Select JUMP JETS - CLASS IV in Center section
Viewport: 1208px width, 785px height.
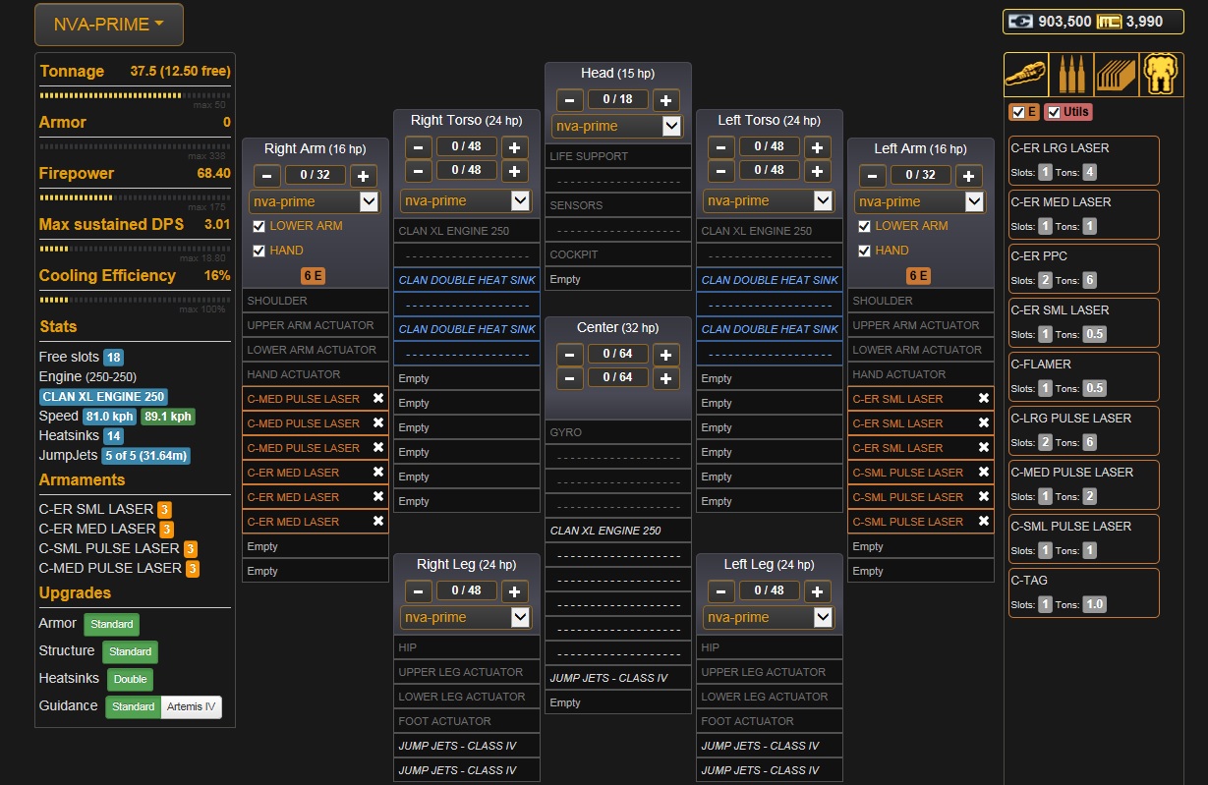point(618,678)
